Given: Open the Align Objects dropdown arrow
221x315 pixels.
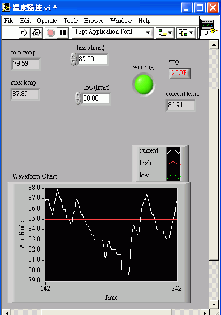Looking at the screenshot, I should pos(170,33).
